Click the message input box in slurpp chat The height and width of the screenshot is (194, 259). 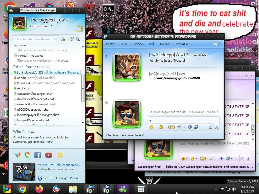[184, 120]
